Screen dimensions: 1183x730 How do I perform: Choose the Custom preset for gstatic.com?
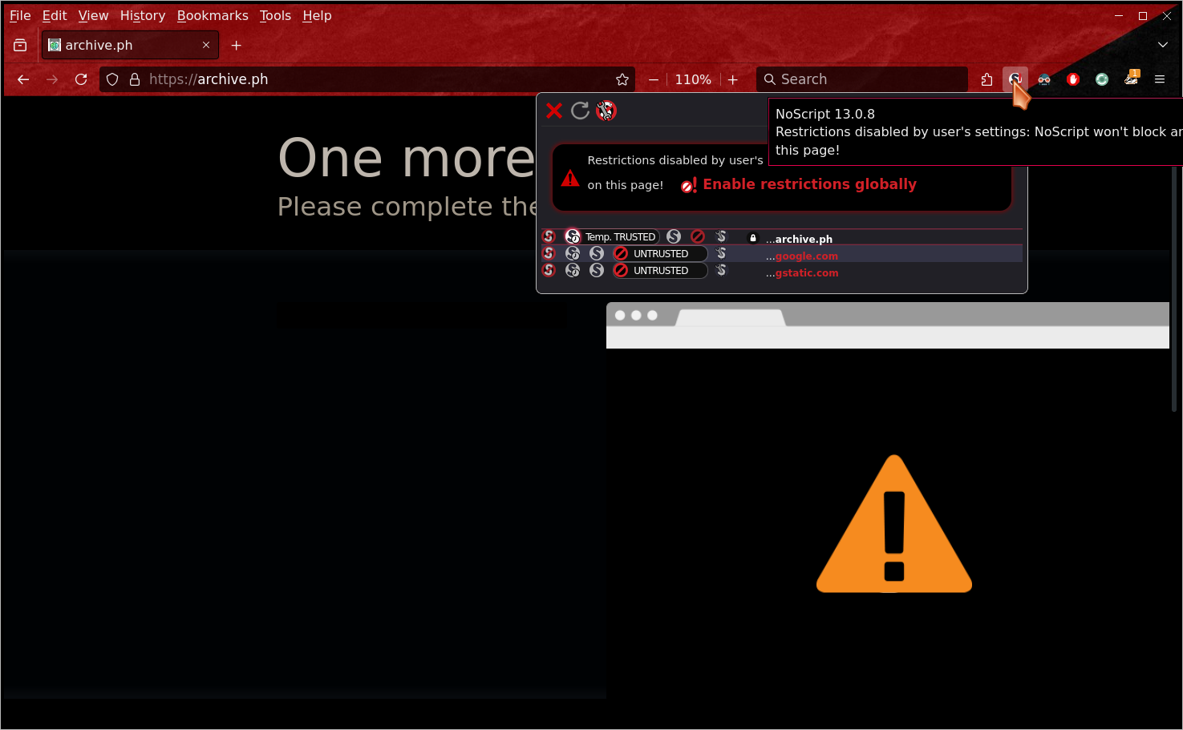tap(721, 270)
